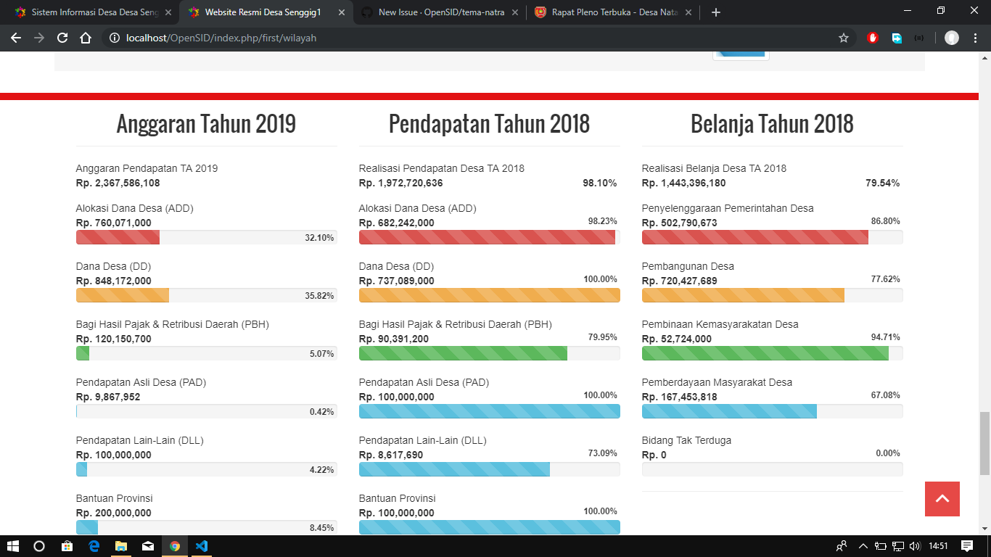The height and width of the screenshot is (557, 991).
Task: Open the Chrome three-dot menu
Action: (x=975, y=37)
